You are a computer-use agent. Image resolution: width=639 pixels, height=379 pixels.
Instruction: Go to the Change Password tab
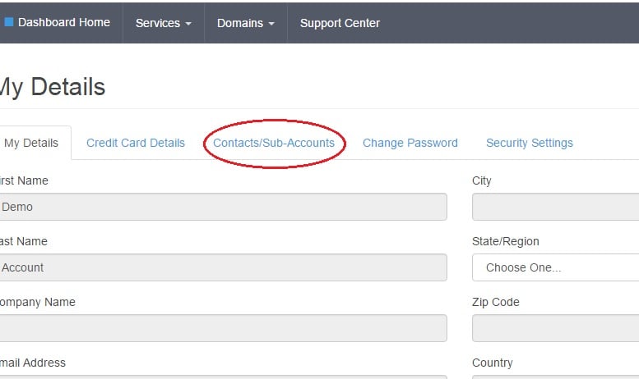coord(410,143)
